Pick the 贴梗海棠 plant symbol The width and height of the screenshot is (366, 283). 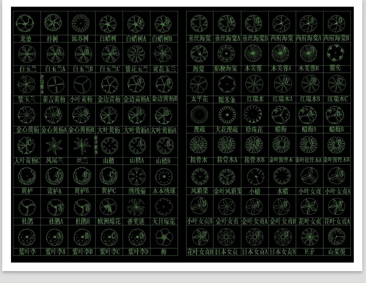(226, 53)
